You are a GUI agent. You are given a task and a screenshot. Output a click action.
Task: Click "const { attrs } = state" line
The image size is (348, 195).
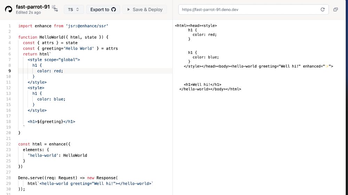click(x=50, y=43)
